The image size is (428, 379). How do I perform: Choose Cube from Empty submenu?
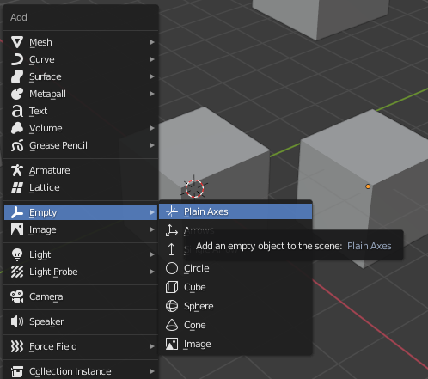[235, 287]
